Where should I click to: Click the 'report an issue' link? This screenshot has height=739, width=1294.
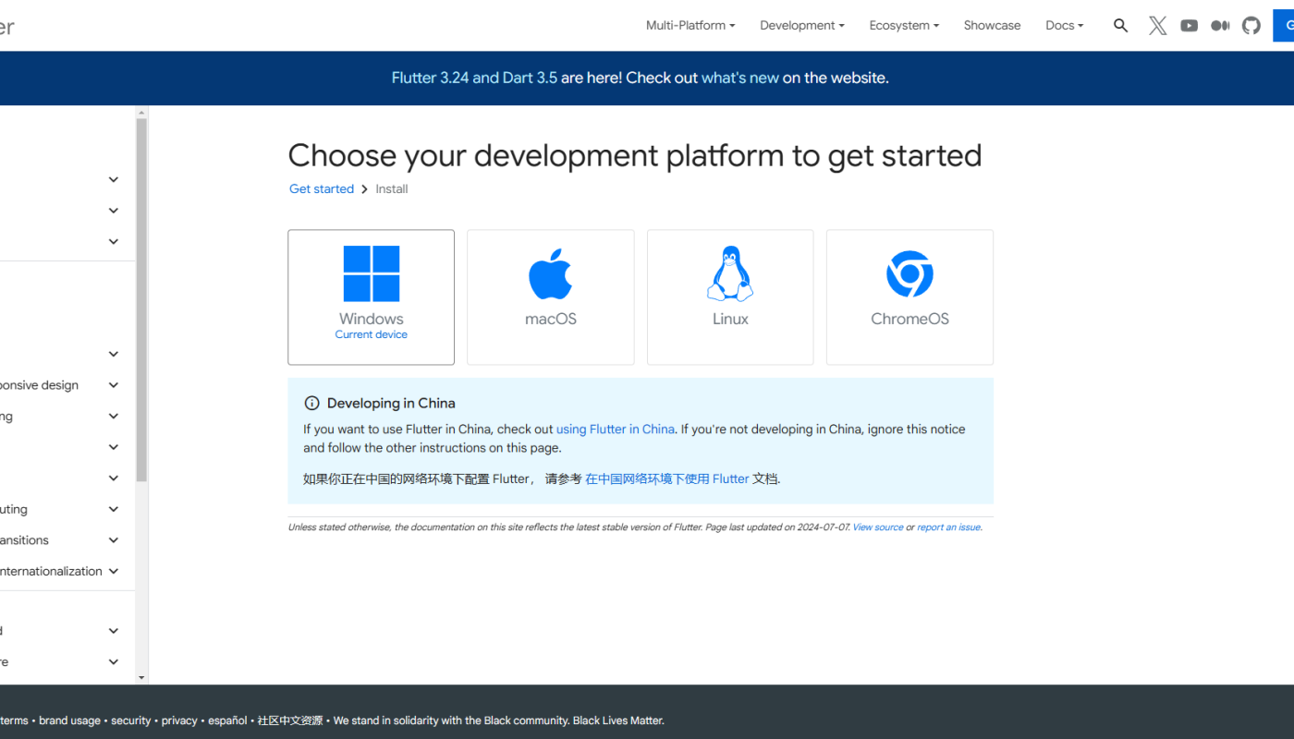coord(948,527)
